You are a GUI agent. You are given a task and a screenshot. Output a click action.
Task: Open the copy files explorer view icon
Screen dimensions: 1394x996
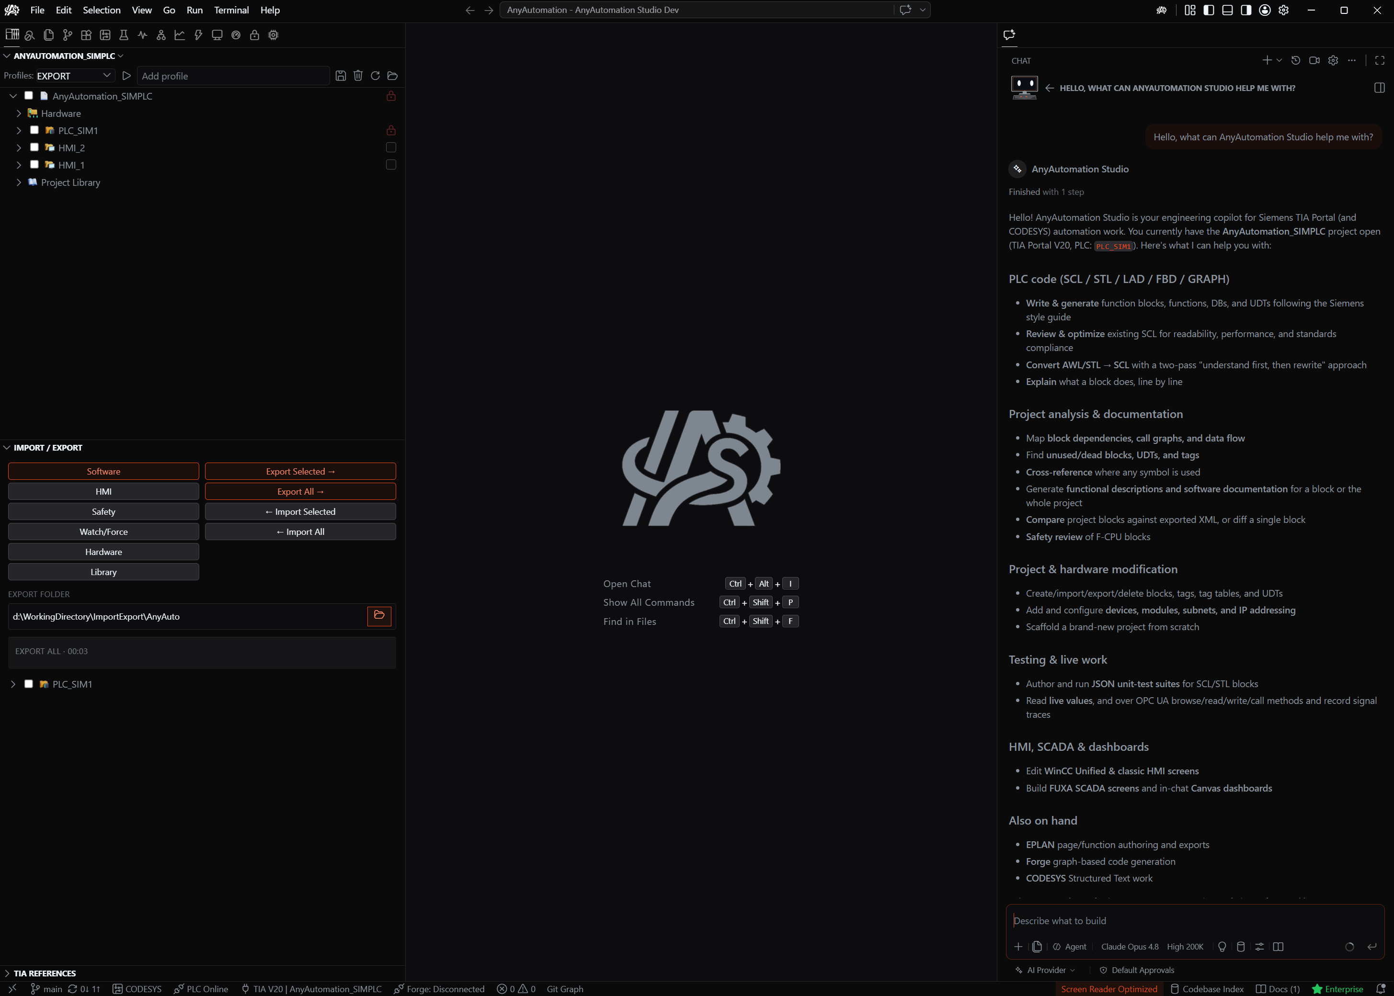point(48,35)
